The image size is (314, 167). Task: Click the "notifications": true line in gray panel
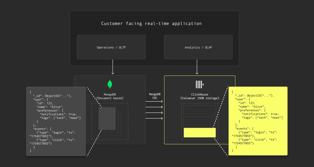tap(58, 114)
